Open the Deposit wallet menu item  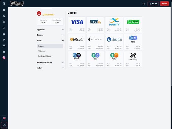[50, 46]
